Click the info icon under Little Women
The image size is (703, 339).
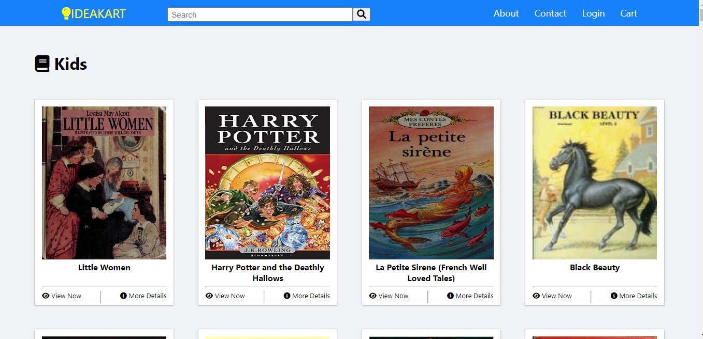(123, 296)
